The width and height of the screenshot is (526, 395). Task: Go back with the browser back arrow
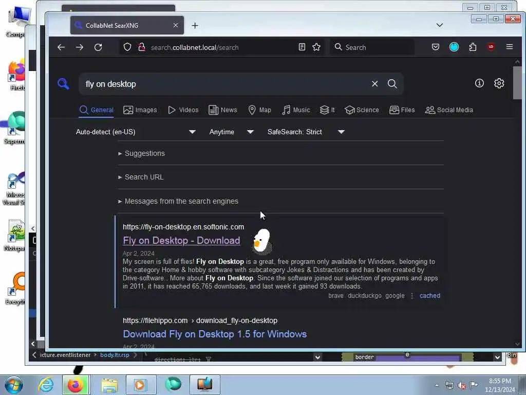click(x=61, y=47)
